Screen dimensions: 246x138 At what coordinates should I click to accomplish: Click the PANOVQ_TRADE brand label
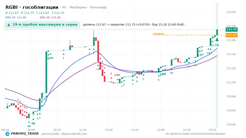point(25,134)
